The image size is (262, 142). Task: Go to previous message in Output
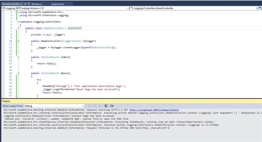click(95, 106)
